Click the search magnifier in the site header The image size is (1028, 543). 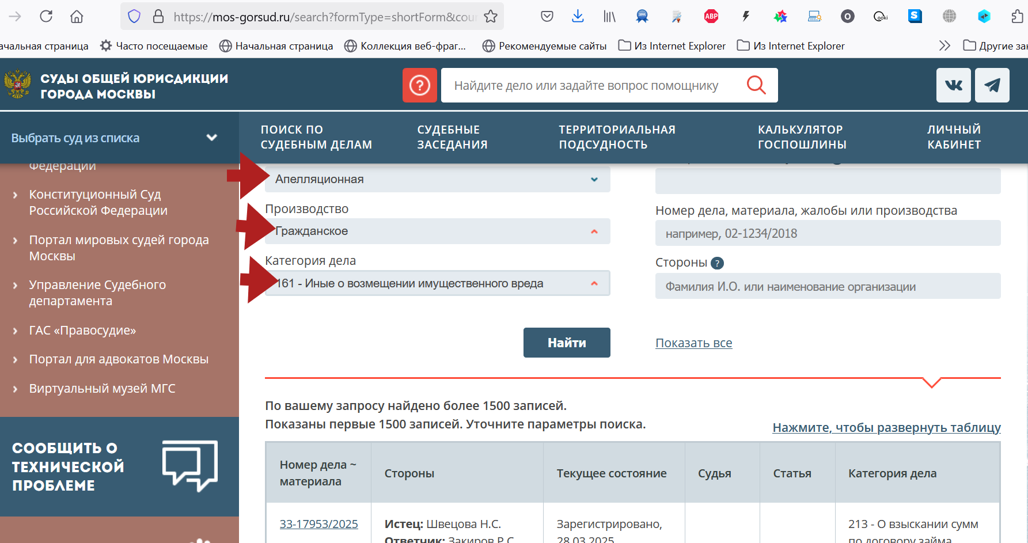pos(756,85)
